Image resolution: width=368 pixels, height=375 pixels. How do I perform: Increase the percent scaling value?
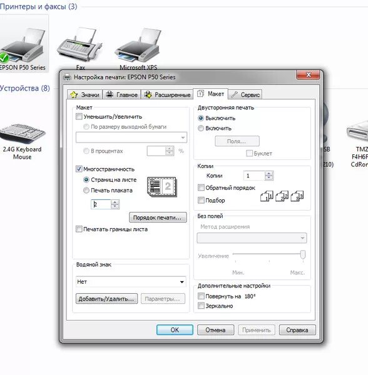[x=170, y=149]
